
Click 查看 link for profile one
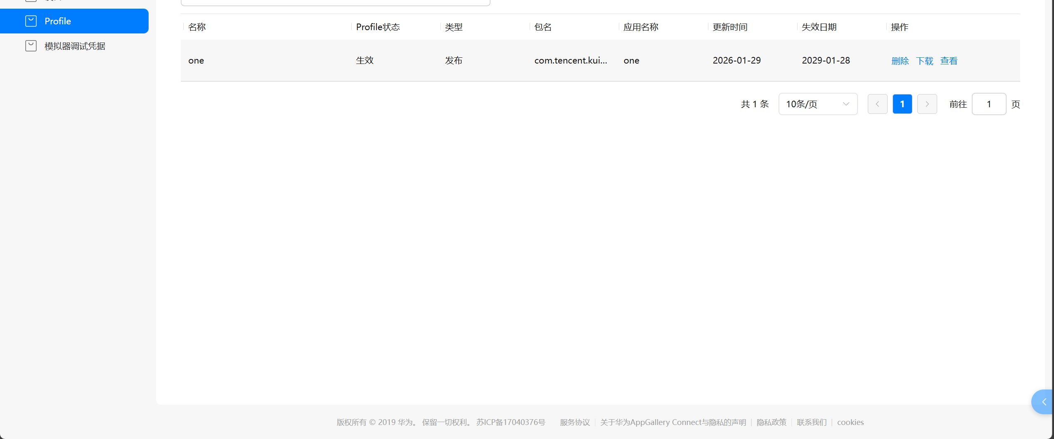pos(949,61)
